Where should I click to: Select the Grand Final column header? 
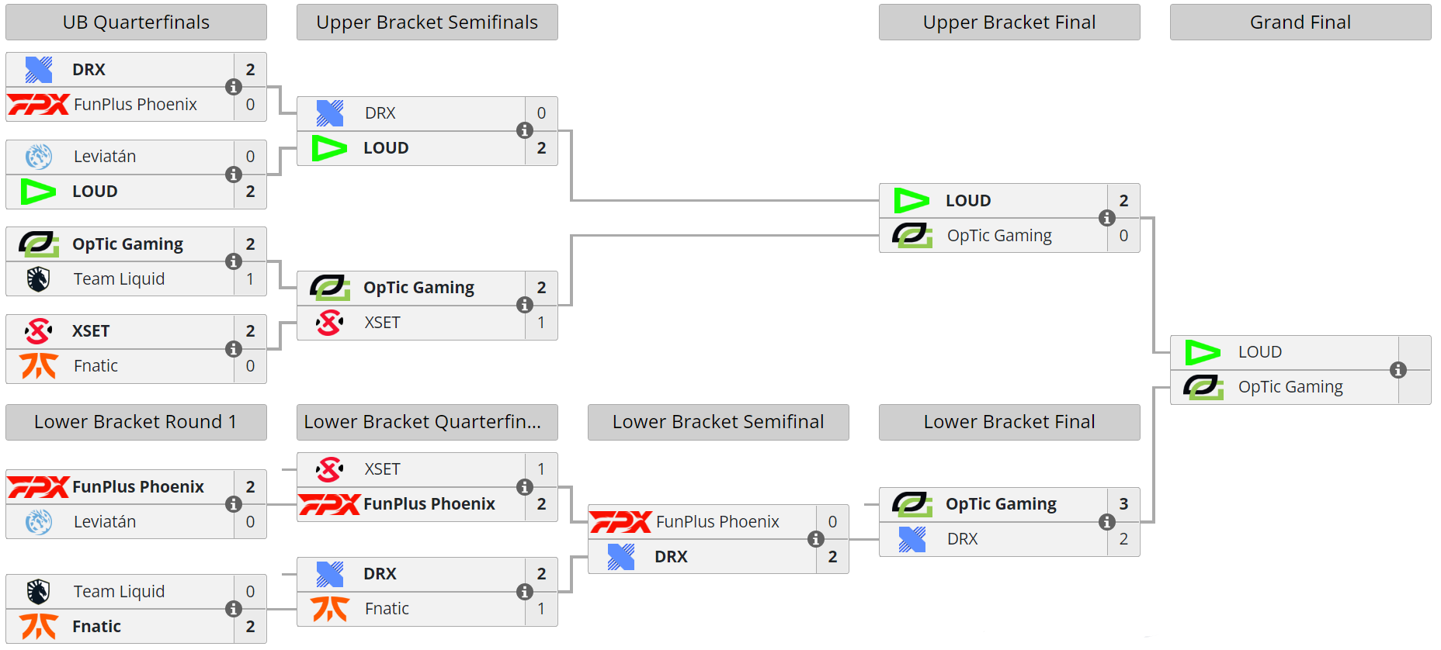click(x=1300, y=22)
